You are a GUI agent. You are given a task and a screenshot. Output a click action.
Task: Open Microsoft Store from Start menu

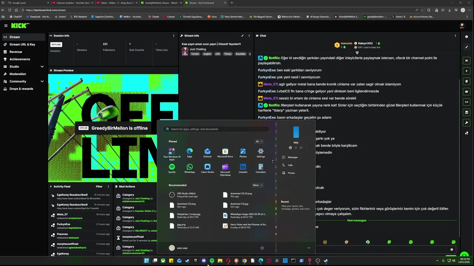(x=225, y=153)
